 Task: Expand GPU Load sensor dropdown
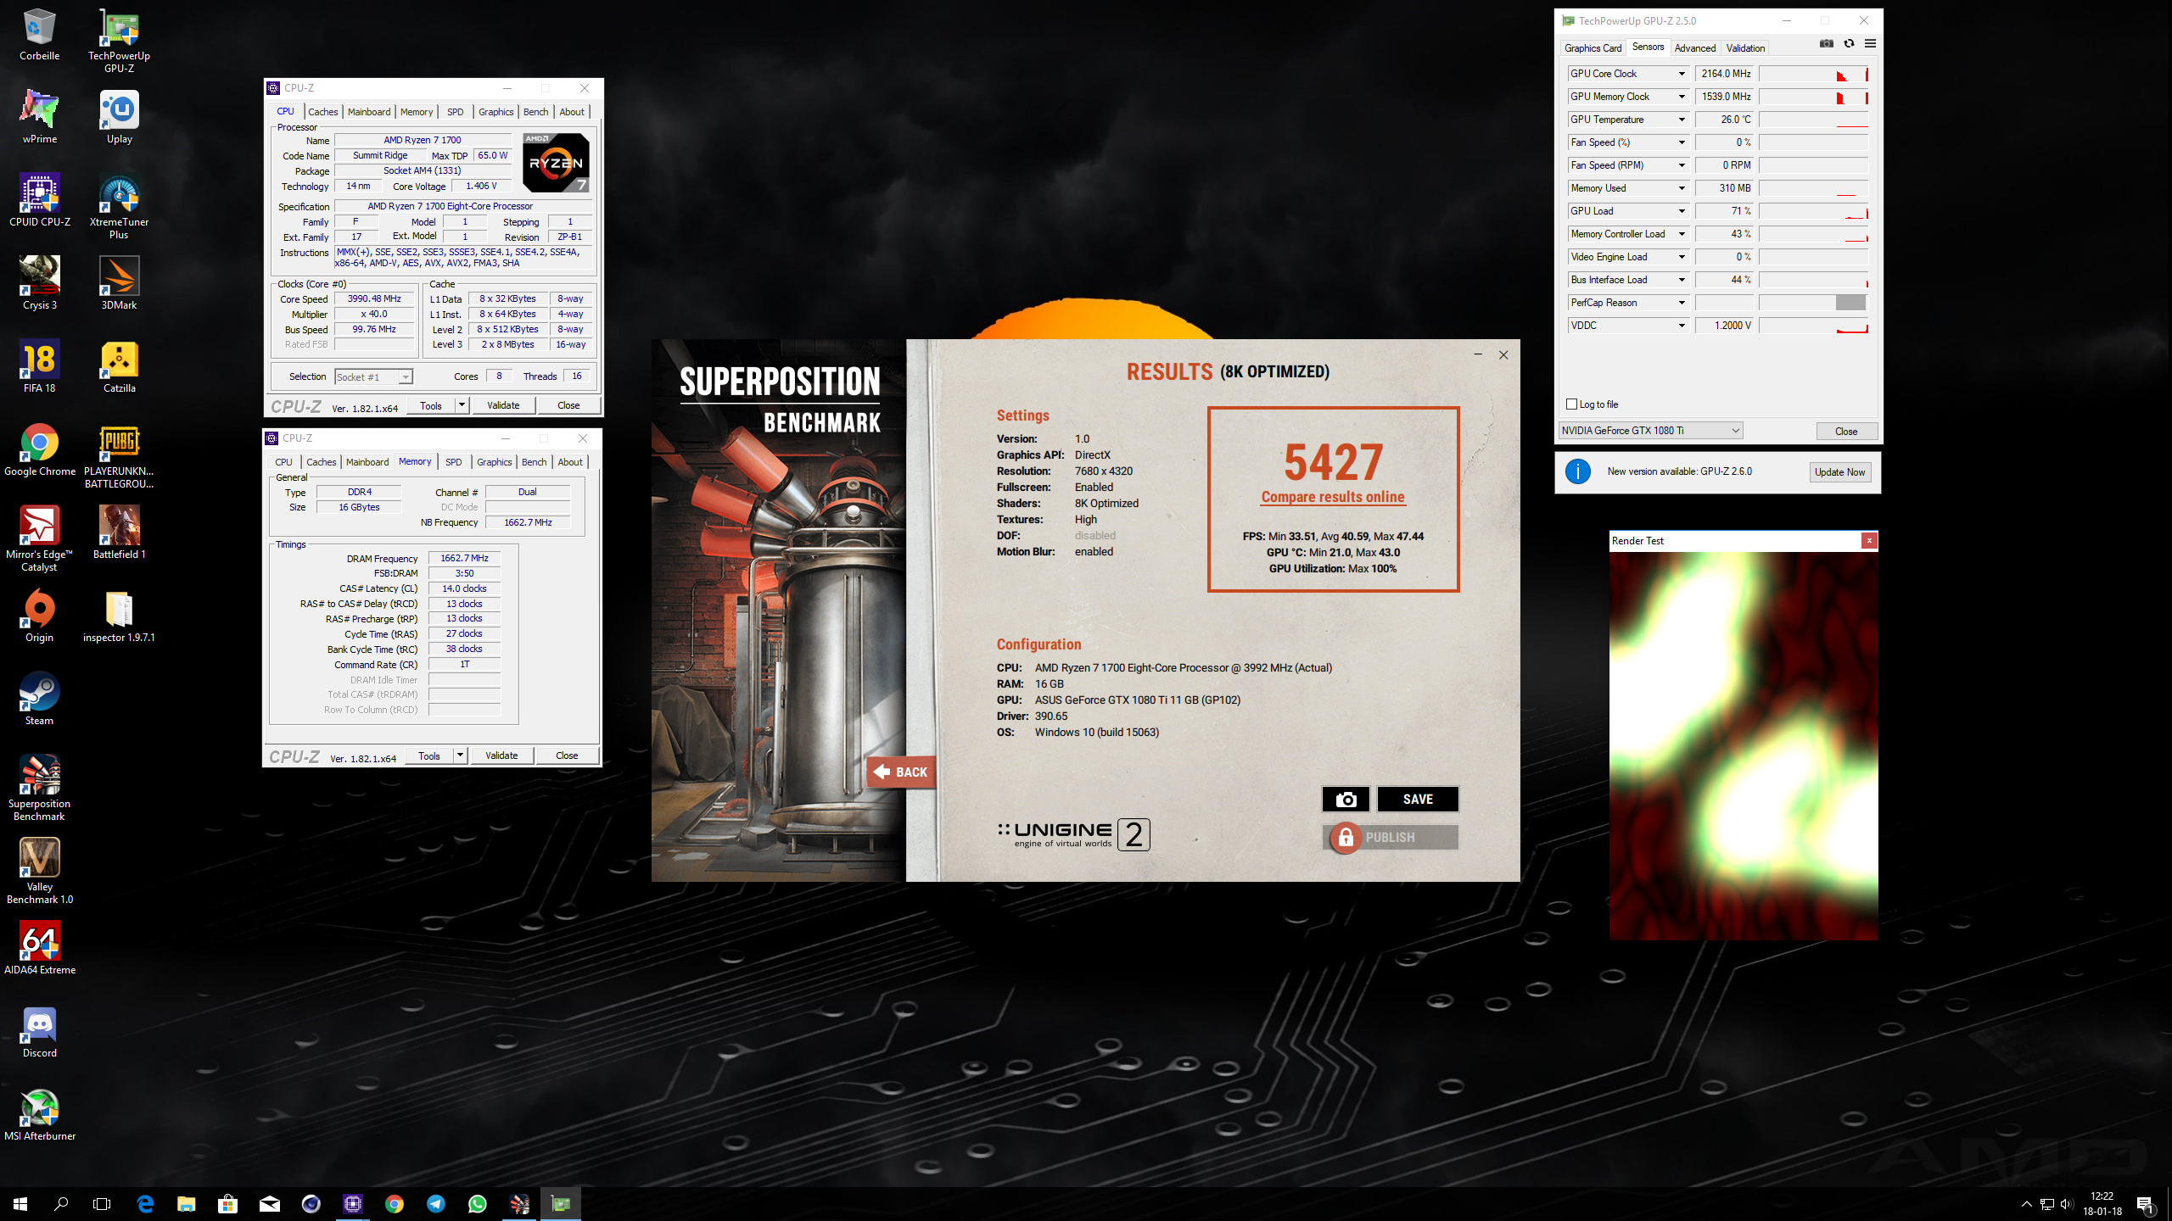1681,211
